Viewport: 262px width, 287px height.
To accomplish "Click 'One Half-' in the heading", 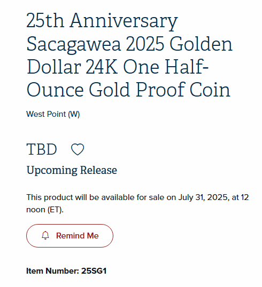I will 166,67.
